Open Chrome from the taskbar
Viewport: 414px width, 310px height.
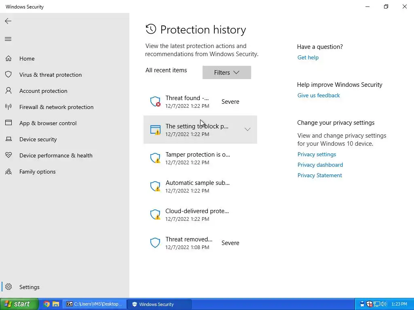click(x=46, y=304)
